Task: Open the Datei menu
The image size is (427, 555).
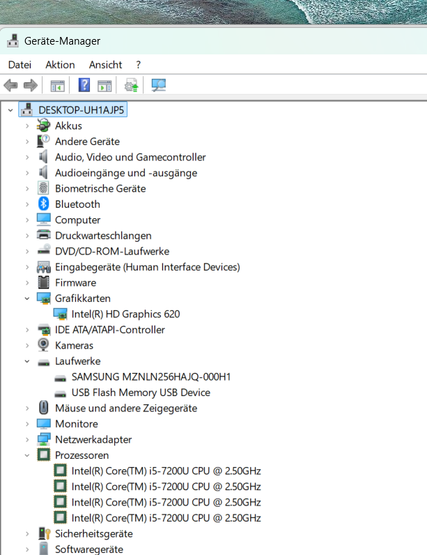Action: 20,65
